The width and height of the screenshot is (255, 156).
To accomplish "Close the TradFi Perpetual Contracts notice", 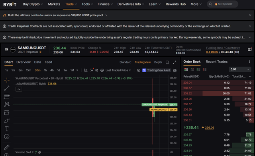I will pyautogui.click(x=250, y=26).
